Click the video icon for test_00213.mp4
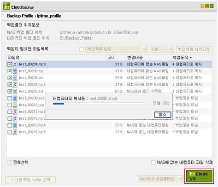 point(15,125)
